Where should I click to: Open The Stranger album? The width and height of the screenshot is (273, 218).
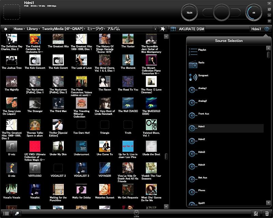35,103
